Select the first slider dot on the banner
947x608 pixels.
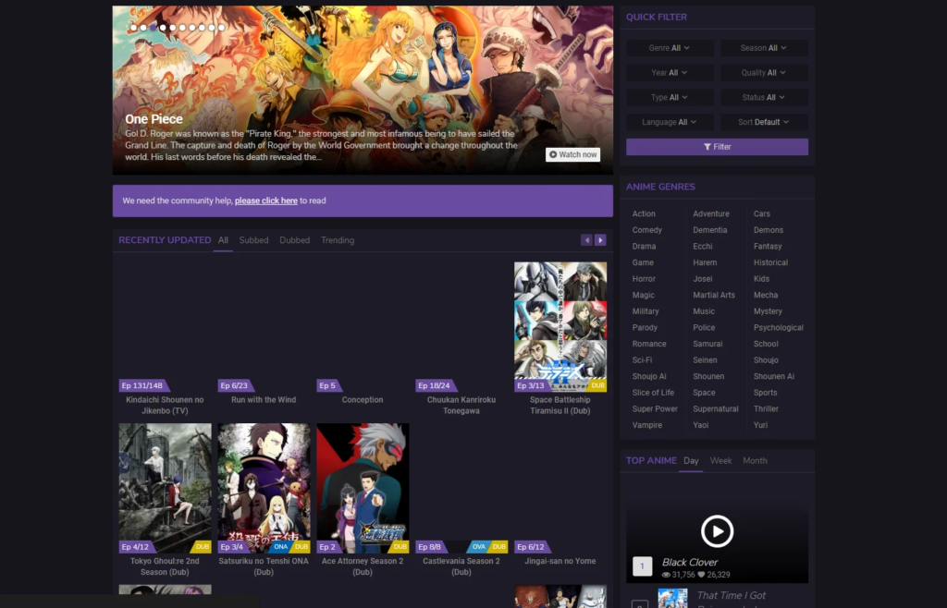coord(132,27)
